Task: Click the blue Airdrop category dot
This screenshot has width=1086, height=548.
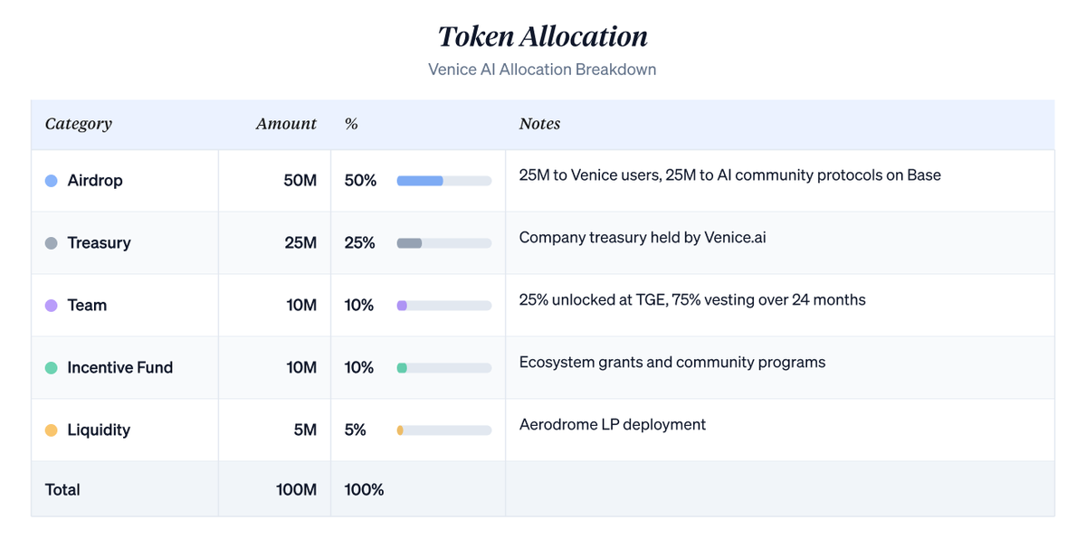Action: [x=52, y=181]
